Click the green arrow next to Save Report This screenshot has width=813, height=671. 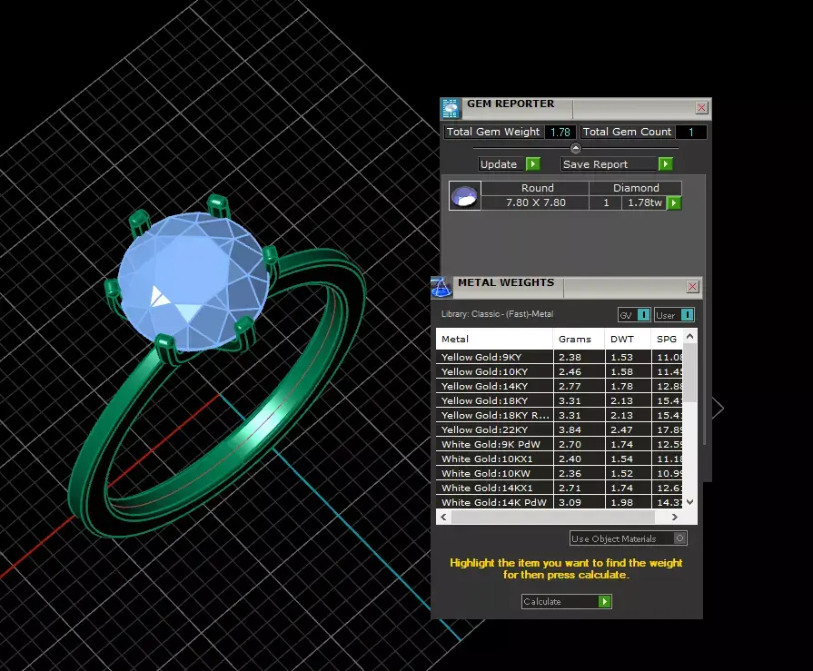665,164
